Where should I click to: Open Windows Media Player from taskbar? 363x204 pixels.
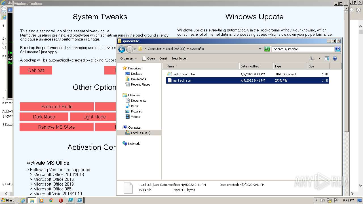pyautogui.click(x=42, y=200)
